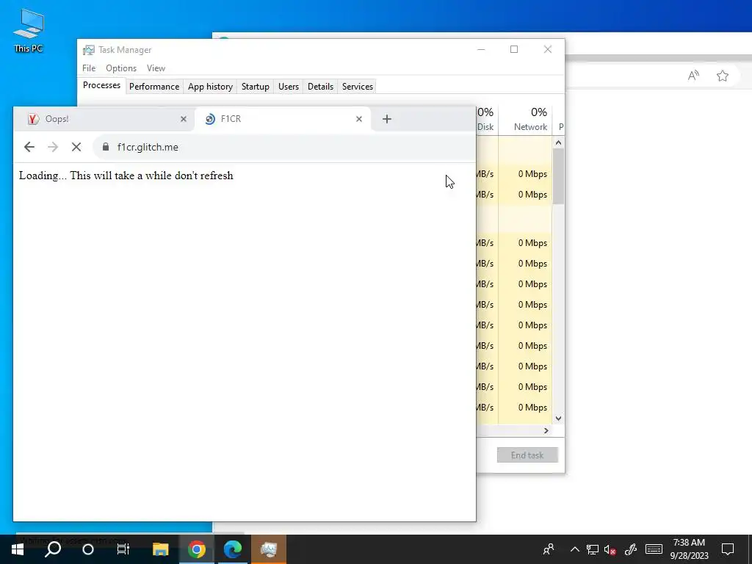The height and width of the screenshot is (564, 752).
Task: Switch to Chrome on the taskbar
Action: [197, 549]
